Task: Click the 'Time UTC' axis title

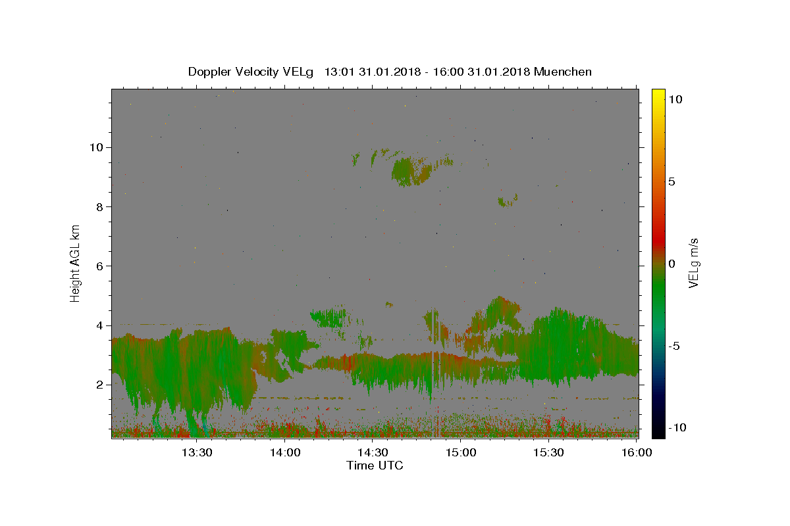Action: point(375,466)
